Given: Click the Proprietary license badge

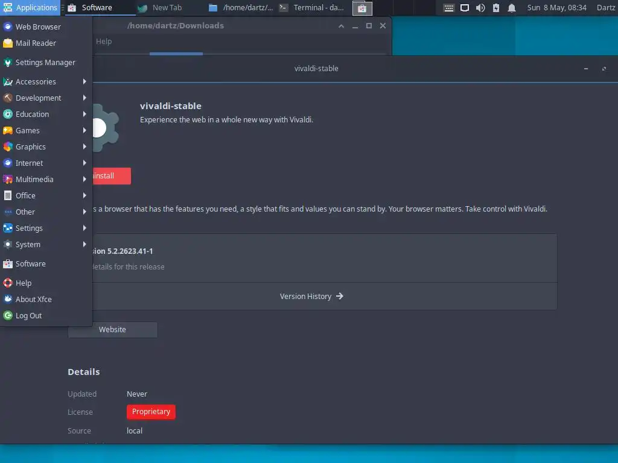Looking at the screenshot, I should (x=151, y=412).
